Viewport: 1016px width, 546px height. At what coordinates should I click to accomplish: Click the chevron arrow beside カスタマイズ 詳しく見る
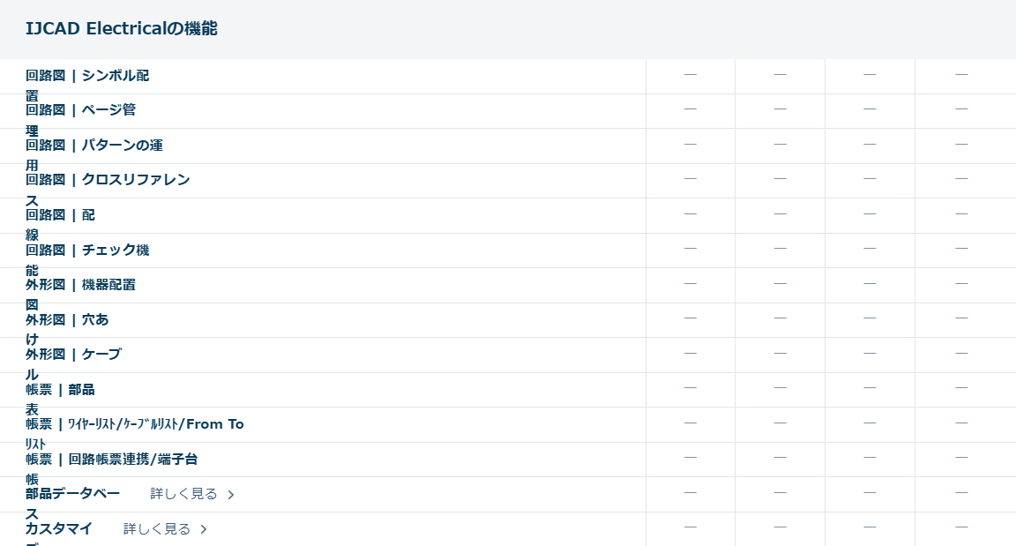(204, 529)
